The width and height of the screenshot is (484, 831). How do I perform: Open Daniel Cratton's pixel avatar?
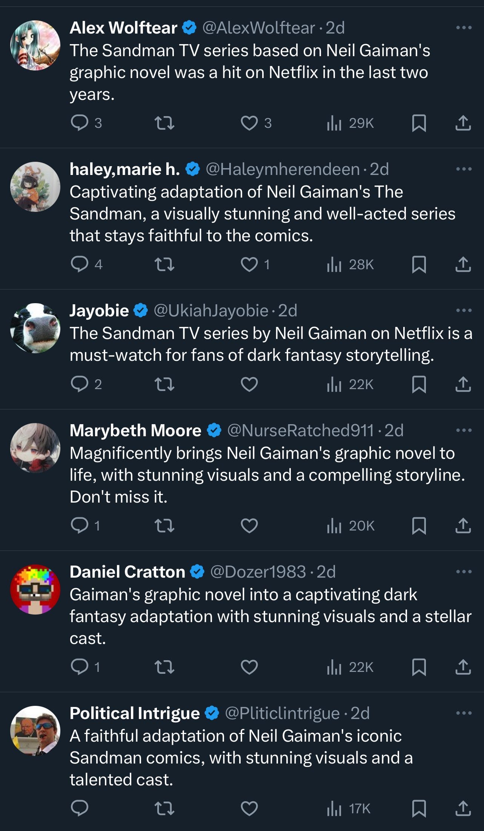[35, 589]
